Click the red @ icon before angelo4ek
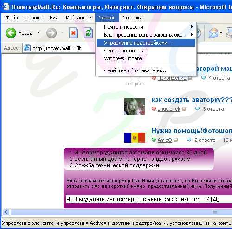Viewport: 232px width, 229px height. pos(154,109)
